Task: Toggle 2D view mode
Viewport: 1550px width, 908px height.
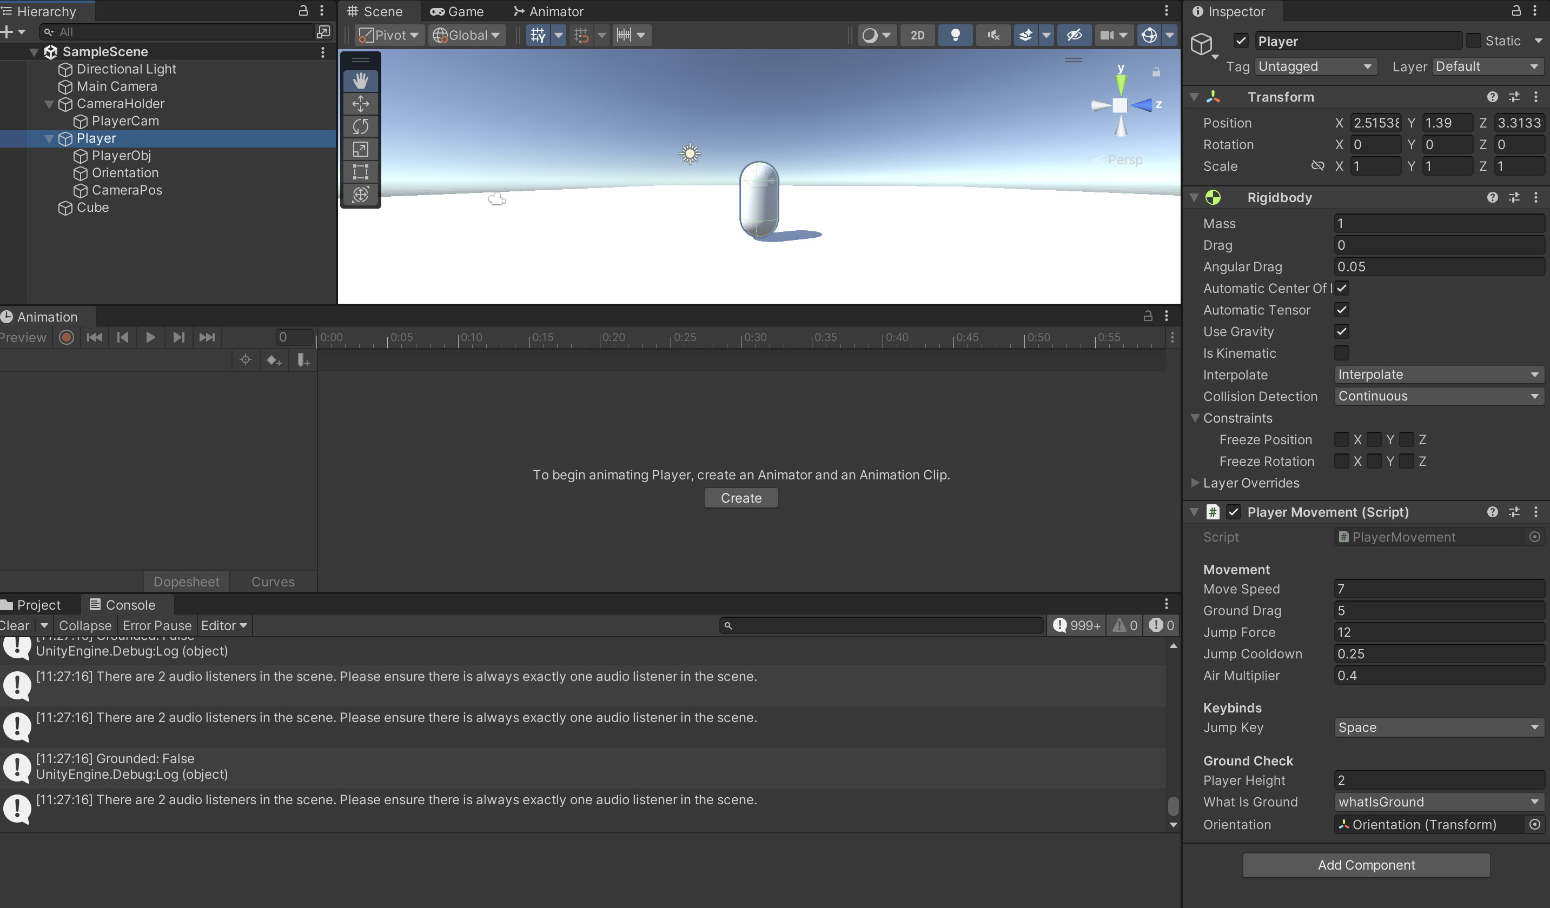Action: [x=917, y=35]
